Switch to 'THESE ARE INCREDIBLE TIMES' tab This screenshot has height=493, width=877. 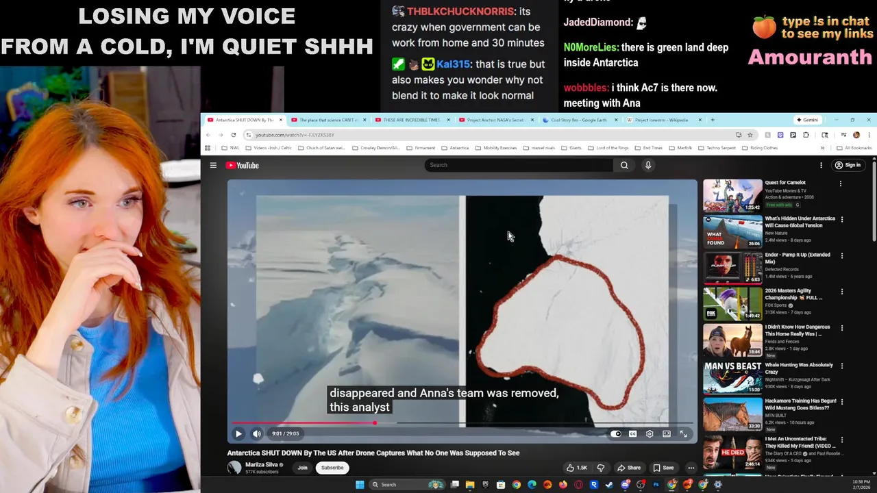[x=411, y=120]
